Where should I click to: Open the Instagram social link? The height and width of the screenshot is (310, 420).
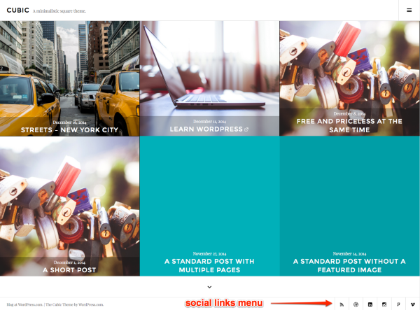[384, 304]
